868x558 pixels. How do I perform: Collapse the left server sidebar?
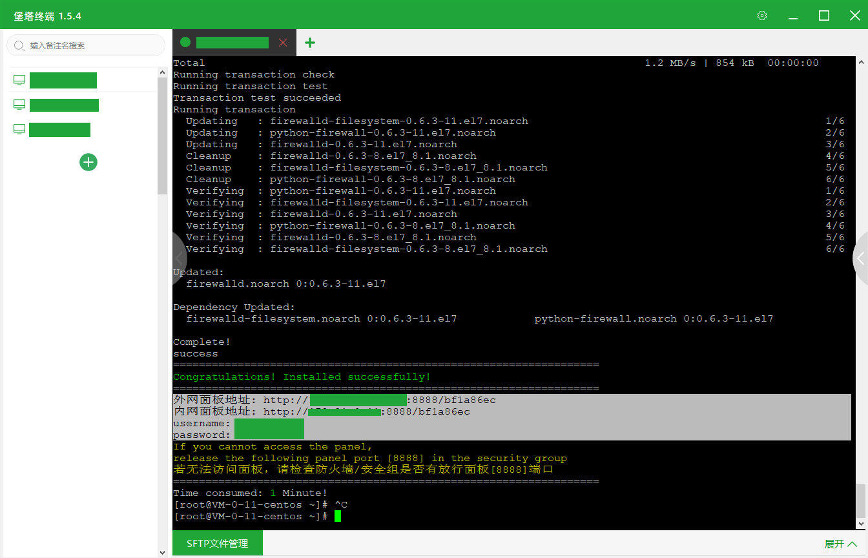pos(179,259)
